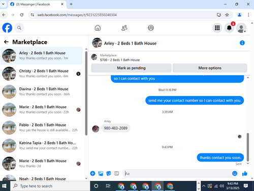This screenshot has height=191, width=254.
Task: Click the site information icon in address bar
Action: coord(33,15)
